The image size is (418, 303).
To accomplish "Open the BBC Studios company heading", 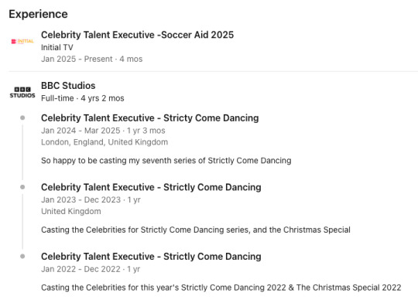I will tap(68, 86).
